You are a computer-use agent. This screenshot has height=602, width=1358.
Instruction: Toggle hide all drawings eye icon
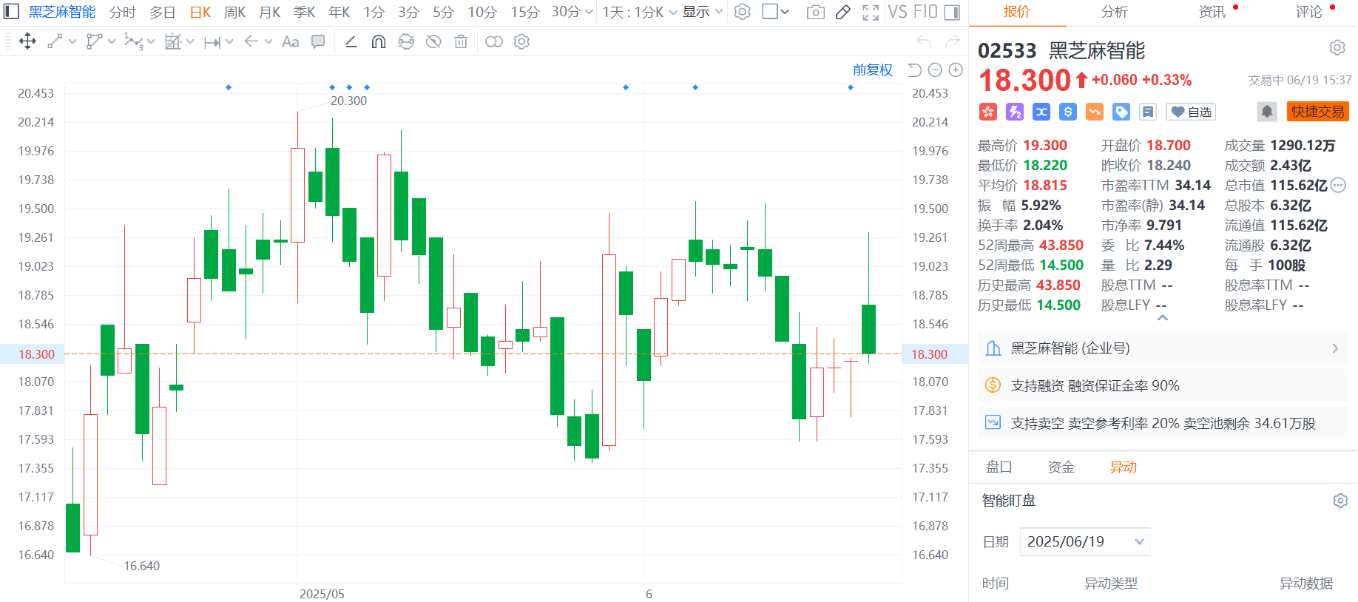tap(433, 42)
